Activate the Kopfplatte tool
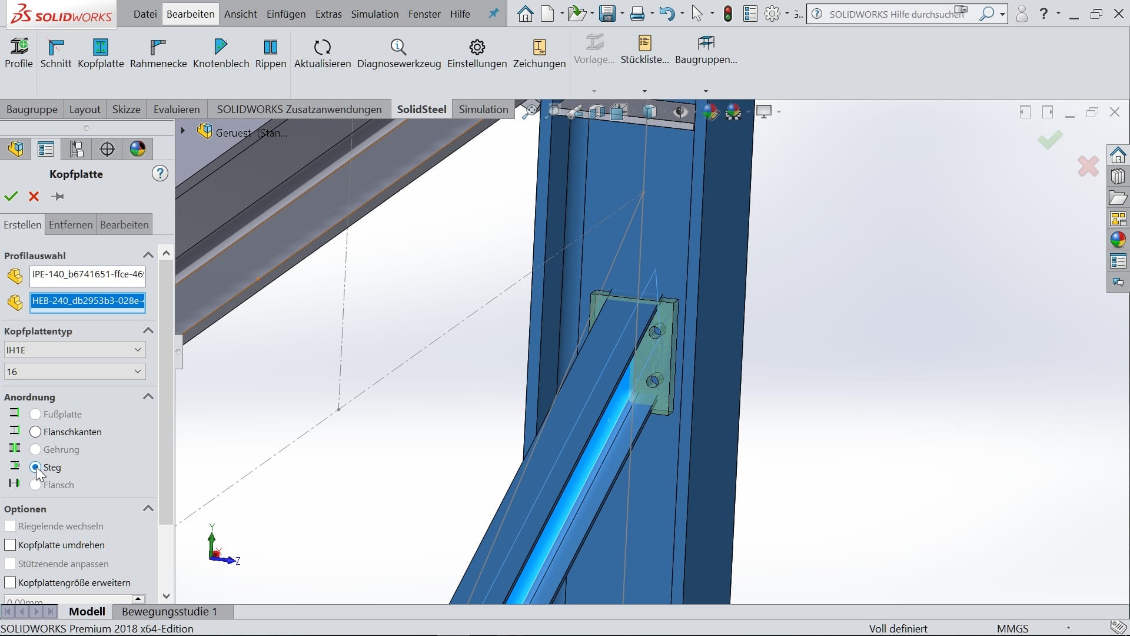The width and height of the screenshot is (1130, 636). coord(101,53)
